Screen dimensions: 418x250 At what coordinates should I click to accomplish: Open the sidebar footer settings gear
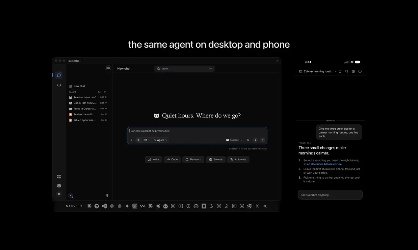click(107, 195)
